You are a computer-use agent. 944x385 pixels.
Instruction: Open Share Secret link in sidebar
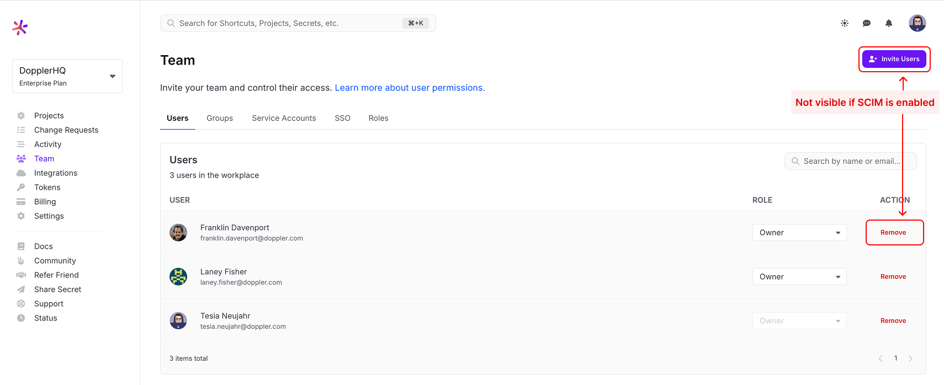(x=57, y=289)
